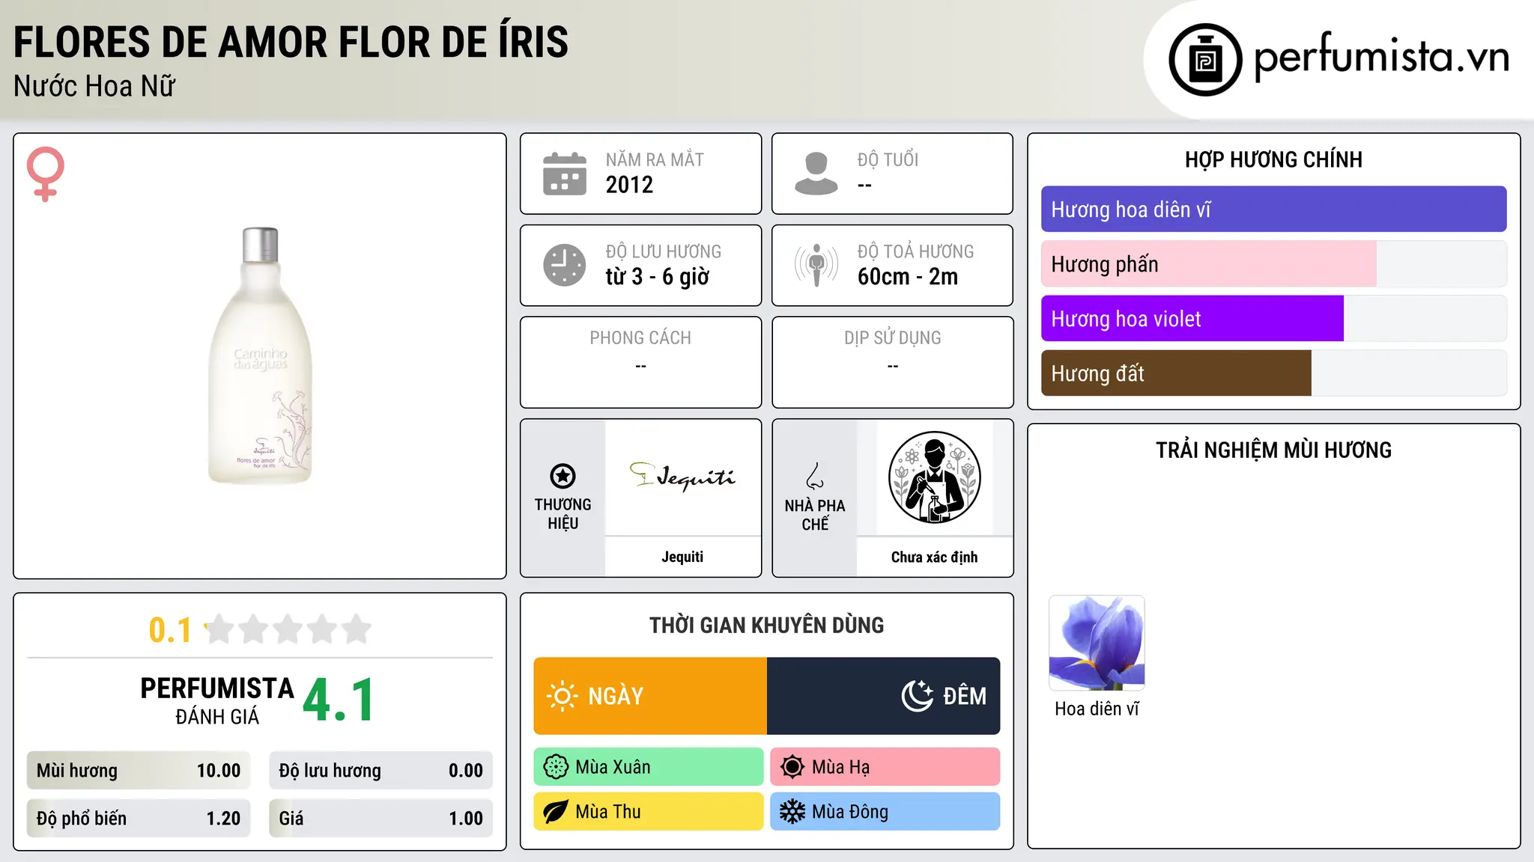Click the nose icon above Nhà pha chế
Viewport: 1534px width, 862px height.
815,476
